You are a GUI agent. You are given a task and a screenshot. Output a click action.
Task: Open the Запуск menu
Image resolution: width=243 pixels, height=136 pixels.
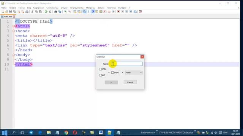pyautogui.click(x=101, y=8)
